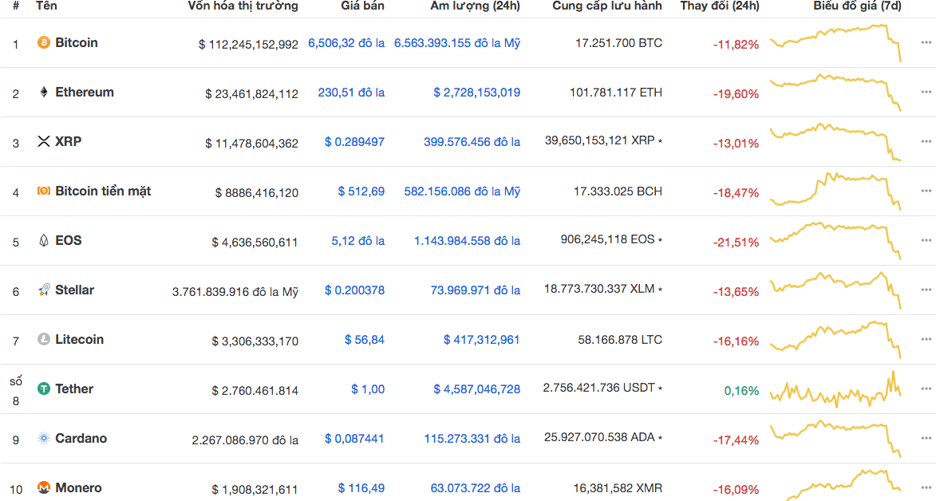Image resolution: width=936 pixels, height=501 pixels.
Task: Click the Cardano logo icon
Action: (x=44, y=438)
